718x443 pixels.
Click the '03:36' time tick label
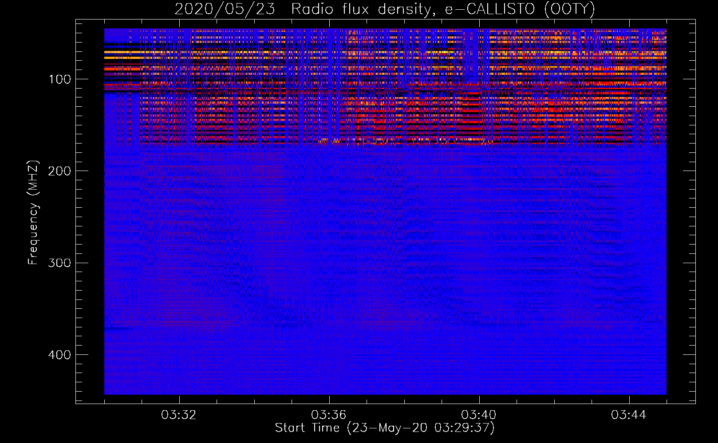coord(328,415)
